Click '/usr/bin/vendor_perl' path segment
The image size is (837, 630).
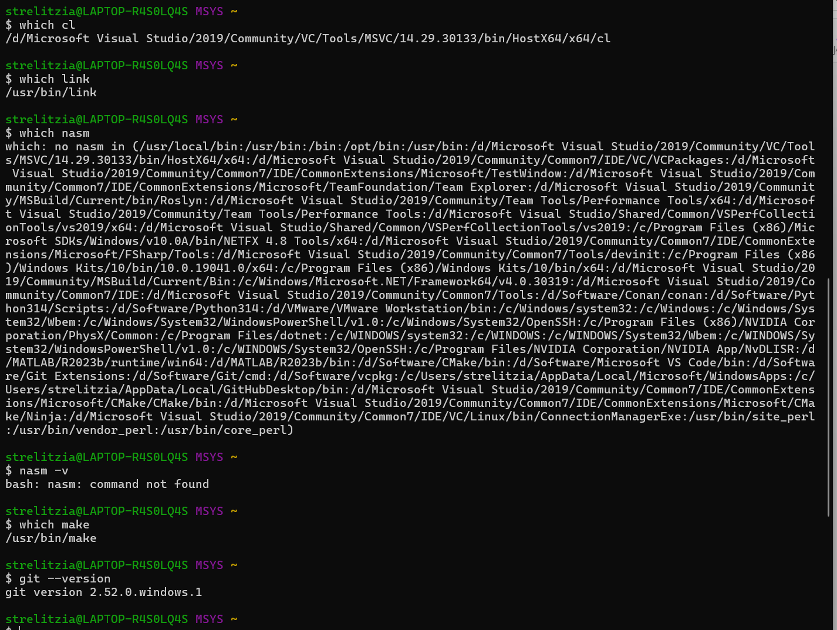[x=83, y=430]
